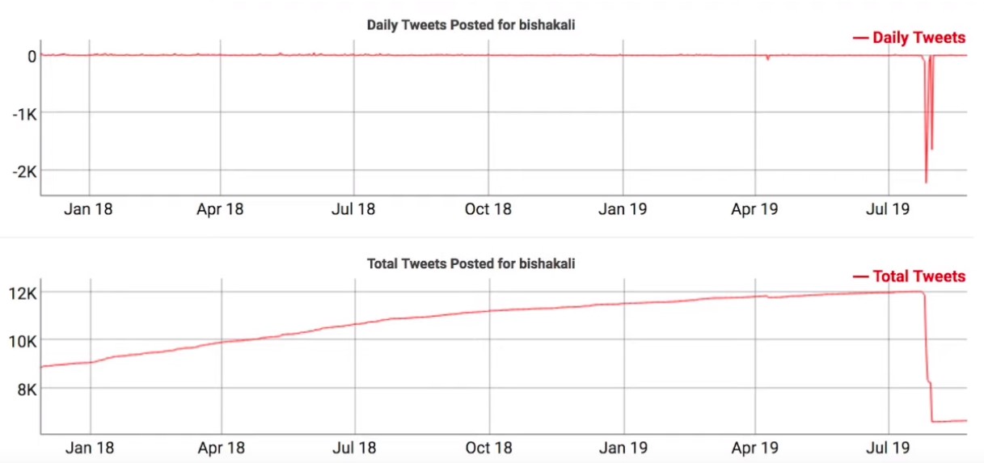This screenshot has height=463, width=984.
Task: Click the 10K y-axis label on total chart
Action: point(23,341)
